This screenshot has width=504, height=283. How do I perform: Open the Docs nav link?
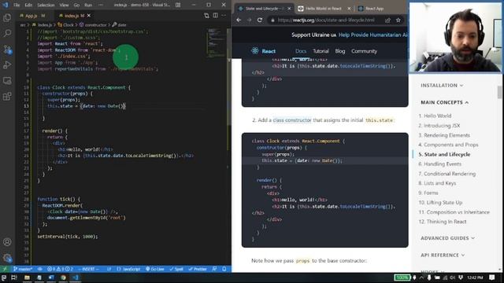(301, 51)
